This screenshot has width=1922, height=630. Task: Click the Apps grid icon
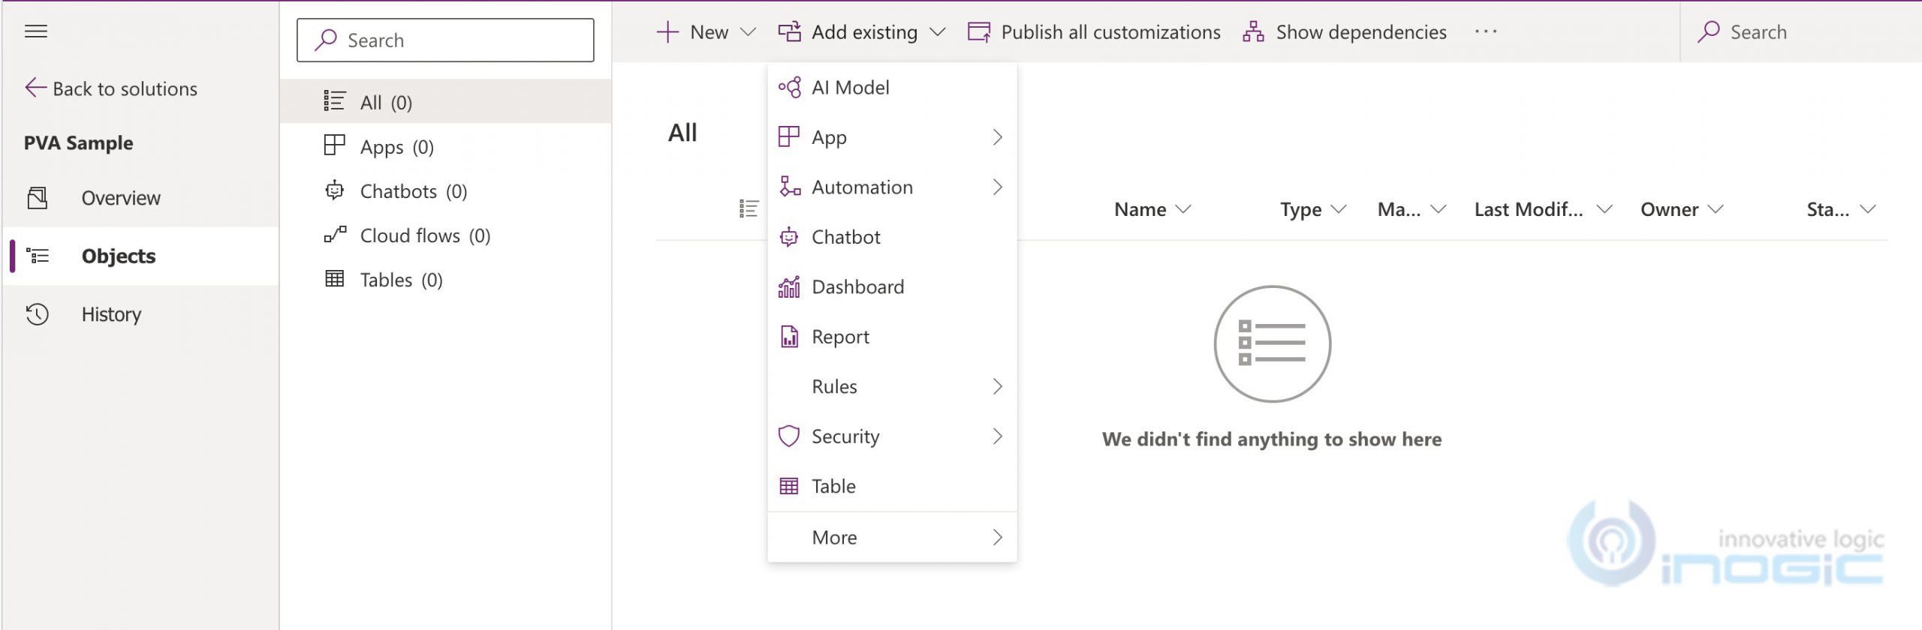(334, 145)
